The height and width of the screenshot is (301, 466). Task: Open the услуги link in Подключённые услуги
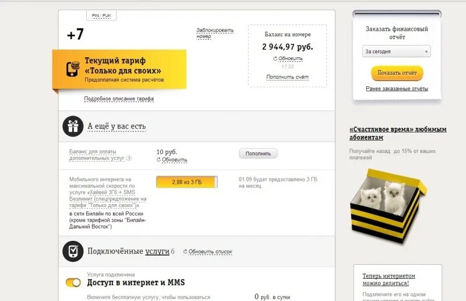[157, 251]
